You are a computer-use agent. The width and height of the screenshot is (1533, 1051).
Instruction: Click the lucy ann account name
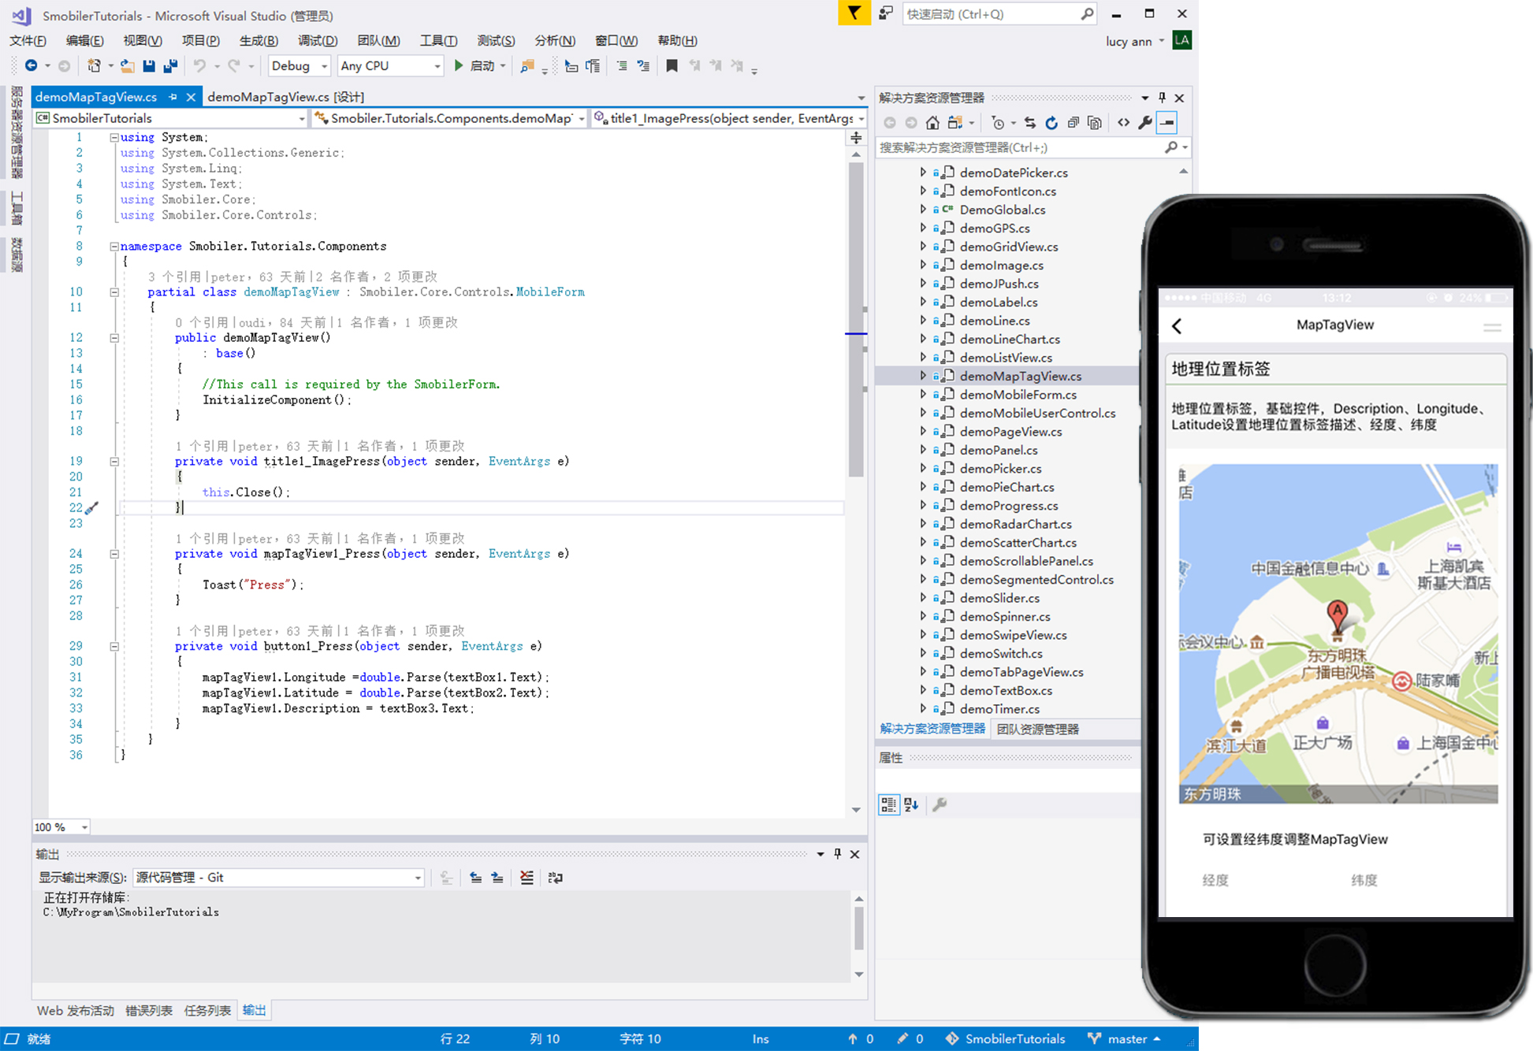1129,42
